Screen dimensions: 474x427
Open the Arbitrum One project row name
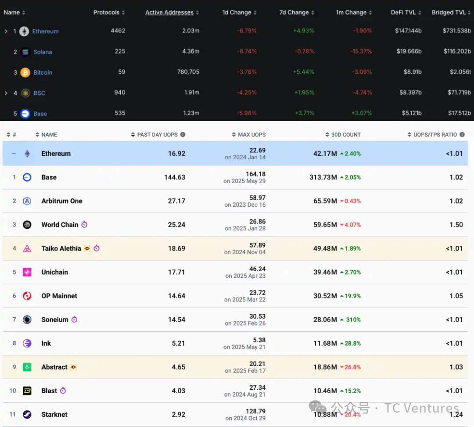coord(62,201)
